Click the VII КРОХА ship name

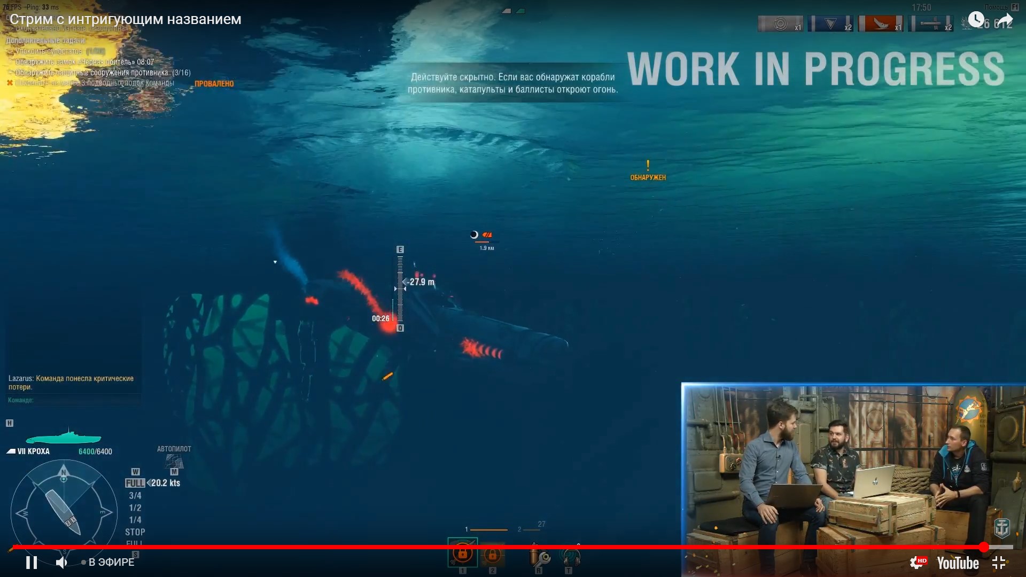coord(33,451)
